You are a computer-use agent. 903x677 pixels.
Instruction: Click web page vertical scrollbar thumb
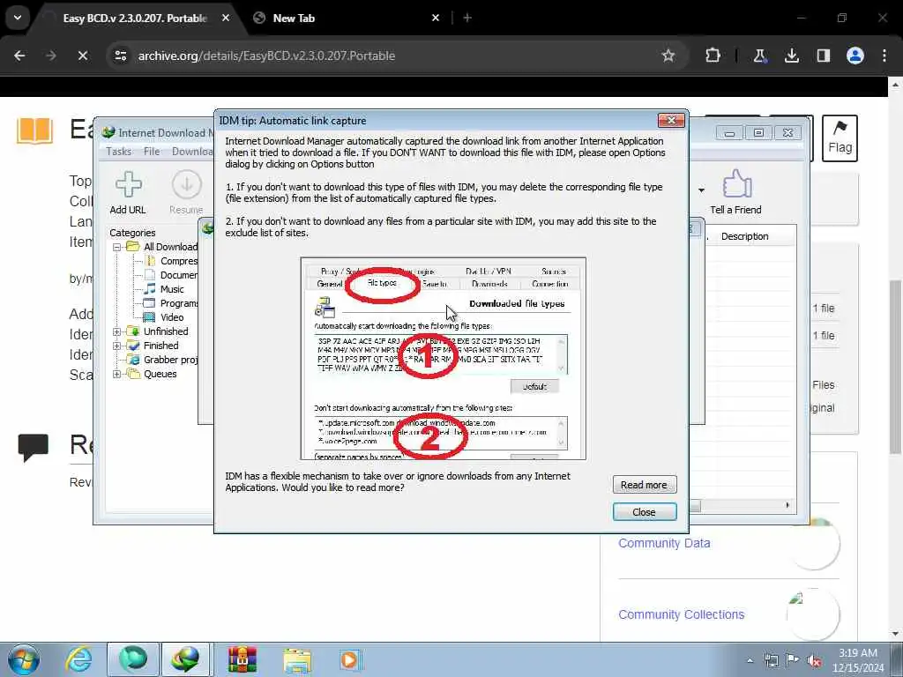[x=895, y=366]
